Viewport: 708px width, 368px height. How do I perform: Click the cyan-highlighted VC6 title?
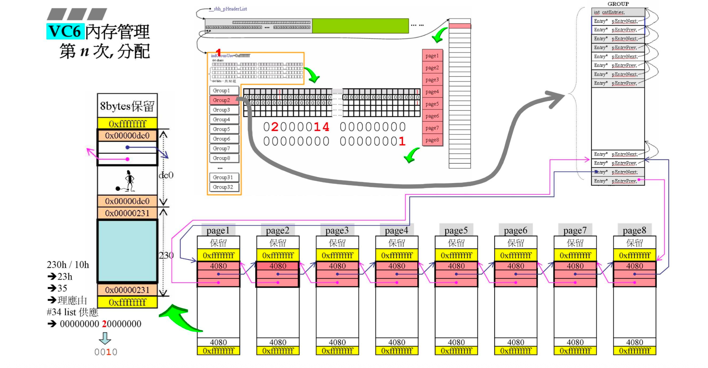click(65, 31)
